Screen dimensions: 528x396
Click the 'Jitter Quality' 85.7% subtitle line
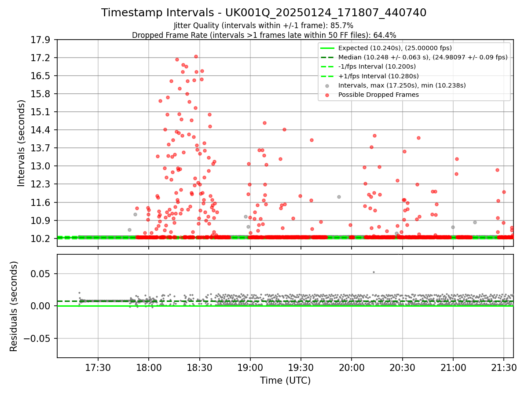tap(264, 26)
